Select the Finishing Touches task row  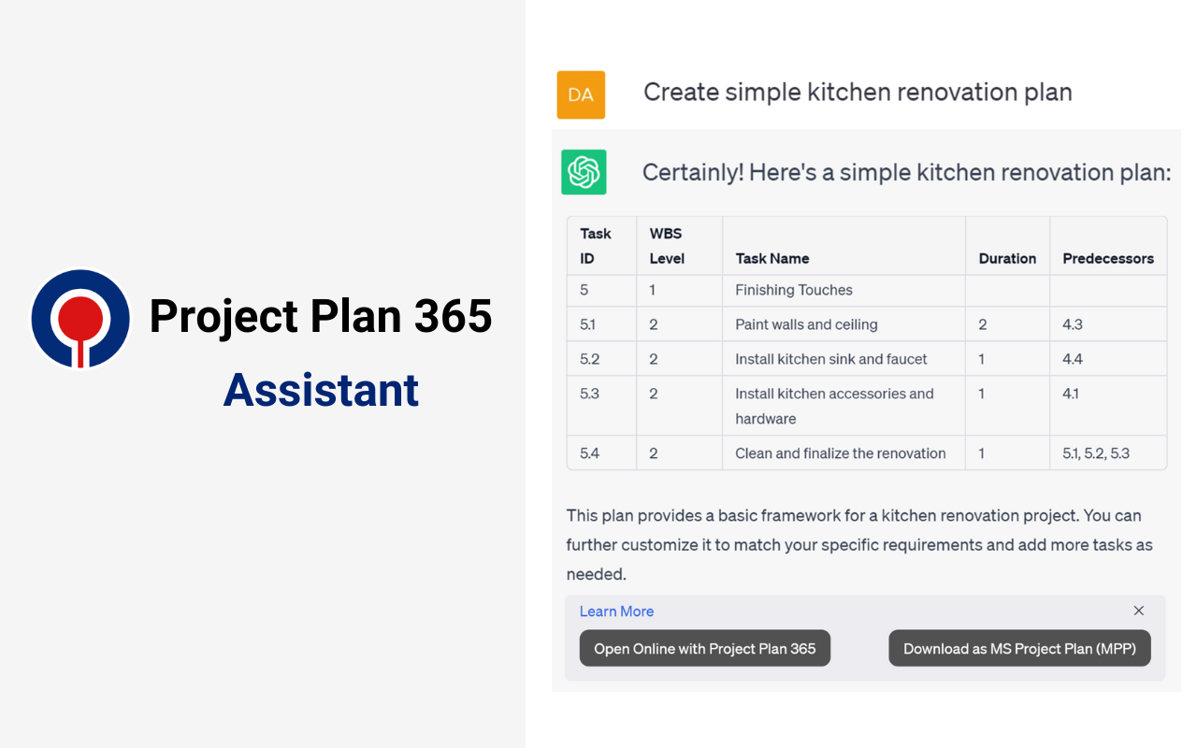(x=793, y=290)
